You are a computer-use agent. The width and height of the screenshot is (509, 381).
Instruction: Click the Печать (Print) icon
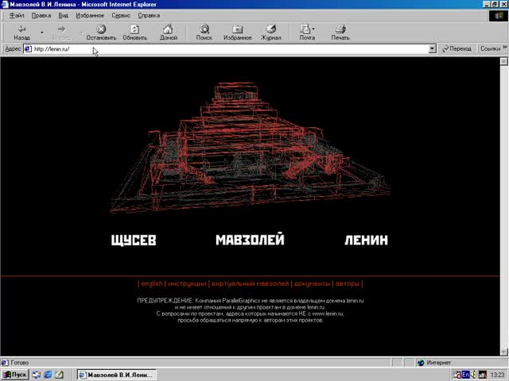pos(340,33)
